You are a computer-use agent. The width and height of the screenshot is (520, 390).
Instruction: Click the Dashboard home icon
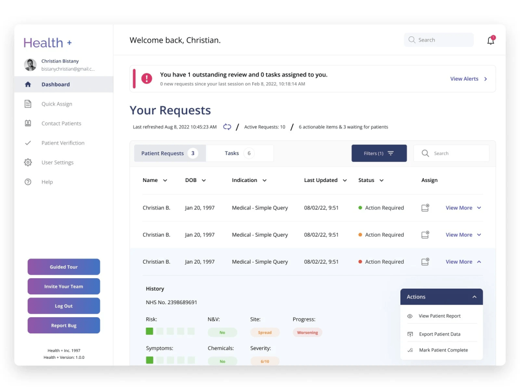(x=28, y=84)
